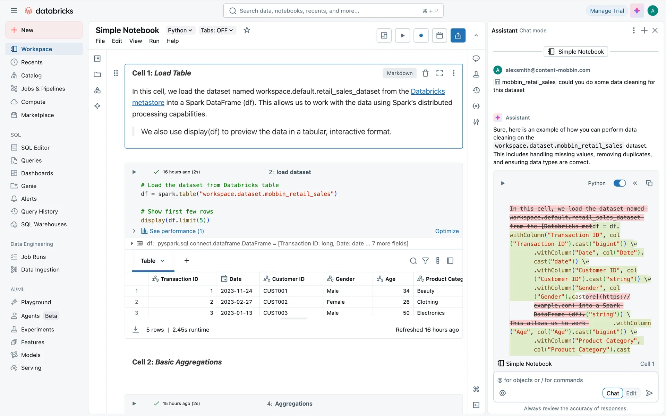Click the Manage Trial button
666x416 pixels.
[607, 11]
